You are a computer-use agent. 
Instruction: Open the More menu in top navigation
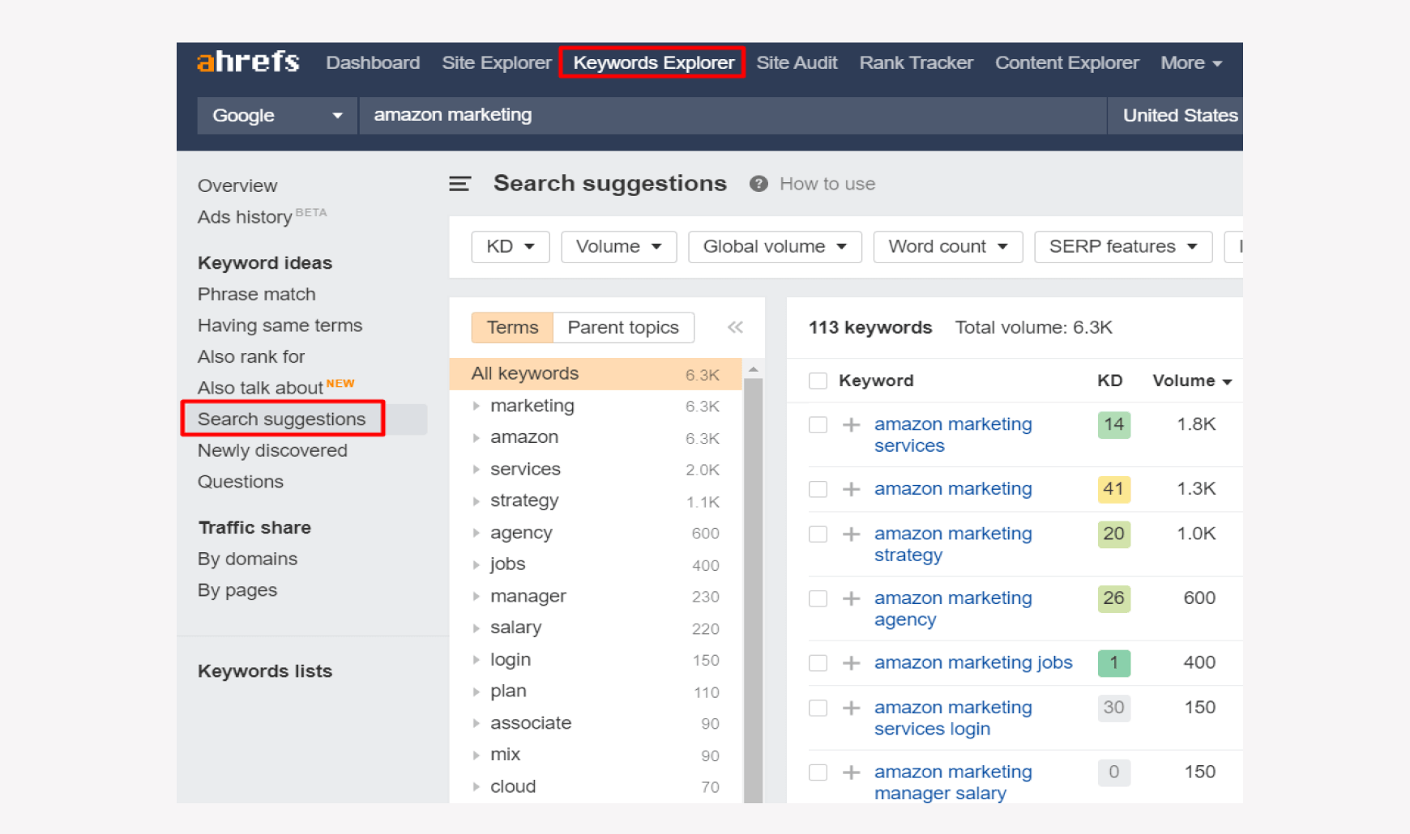pos(1191,62)
